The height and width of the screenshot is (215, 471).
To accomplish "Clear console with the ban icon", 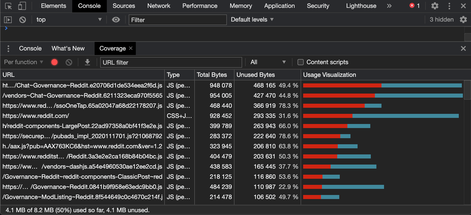I will point(23,20).
